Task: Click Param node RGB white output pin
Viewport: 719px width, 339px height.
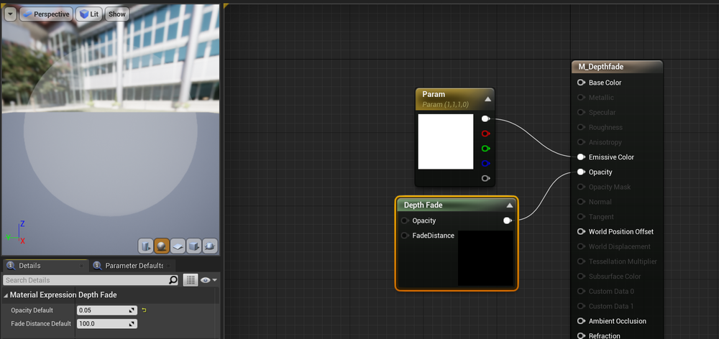Action: click(x=485, y=119)
